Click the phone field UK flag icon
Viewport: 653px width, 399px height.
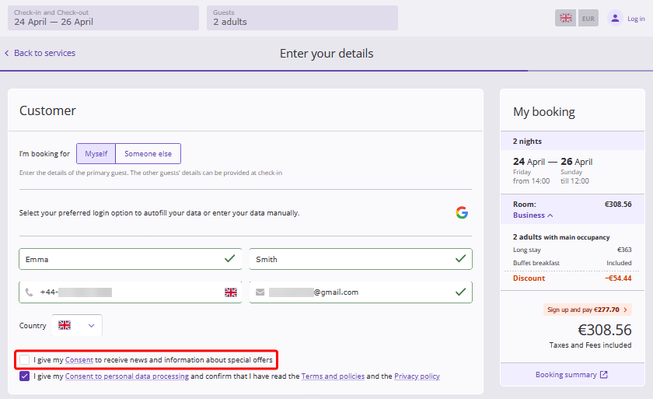coord(231,292)
